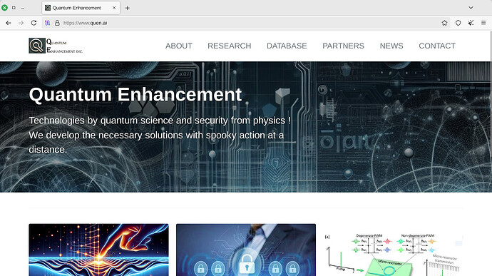
Task: Open the browser hamburger menu
Action: [483, 23]
